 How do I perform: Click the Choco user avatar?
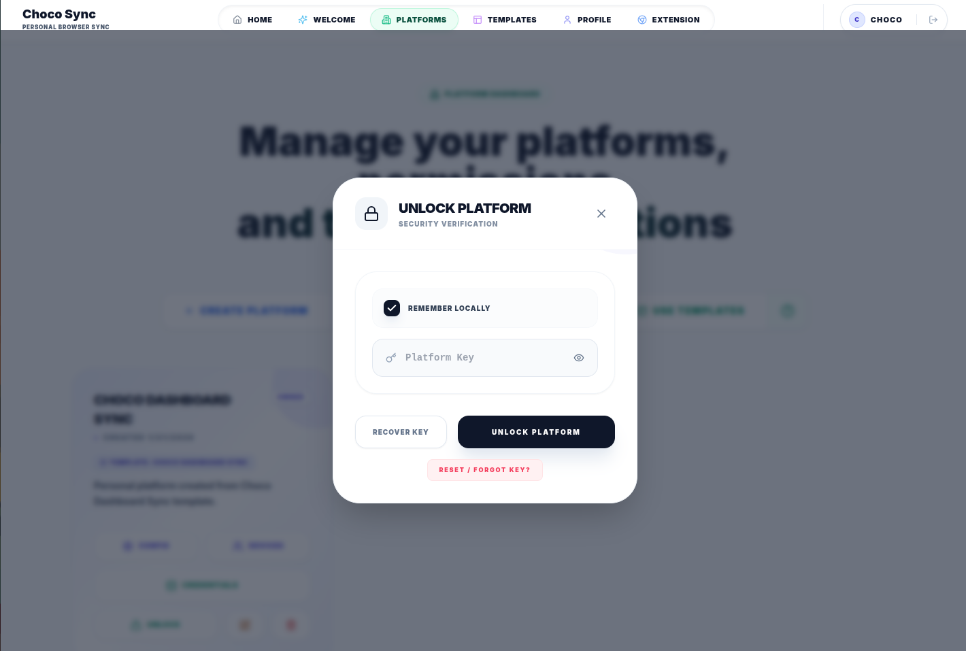point(857,20)
